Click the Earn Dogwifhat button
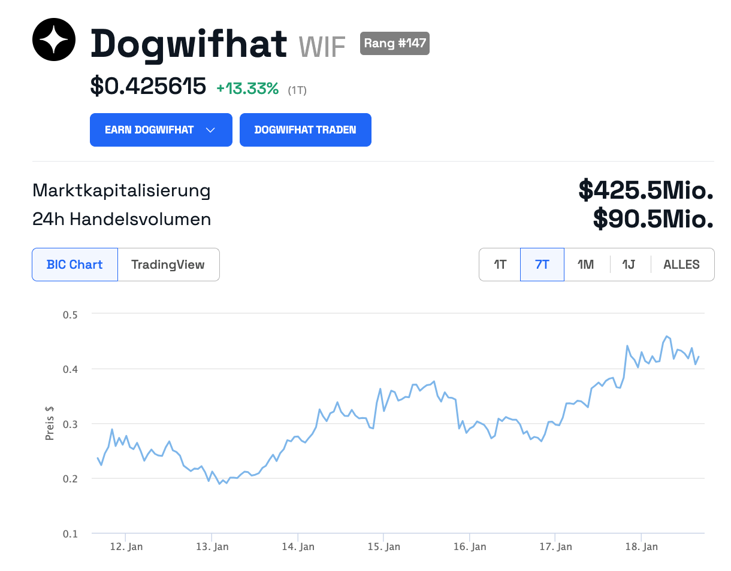 pyautogui.click(x=150, y=130)
